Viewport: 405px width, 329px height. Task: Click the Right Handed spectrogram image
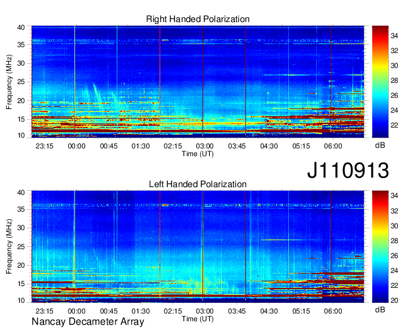pos(198,82)
